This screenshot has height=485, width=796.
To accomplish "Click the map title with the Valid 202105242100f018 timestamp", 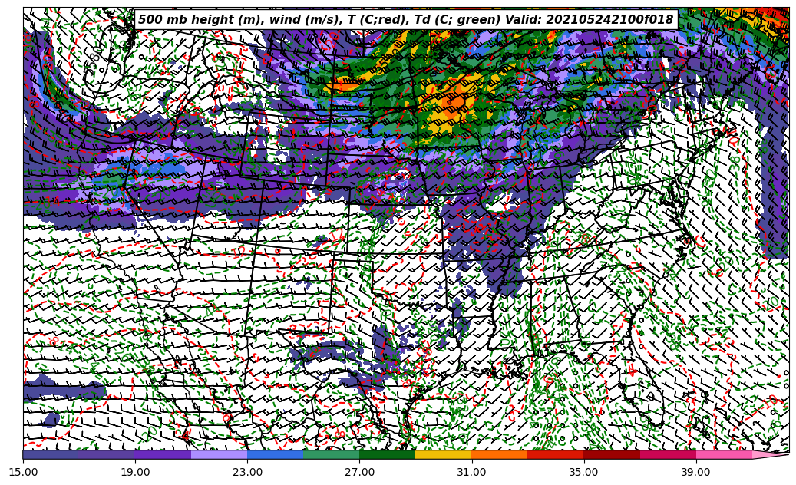I will point(406,20).
